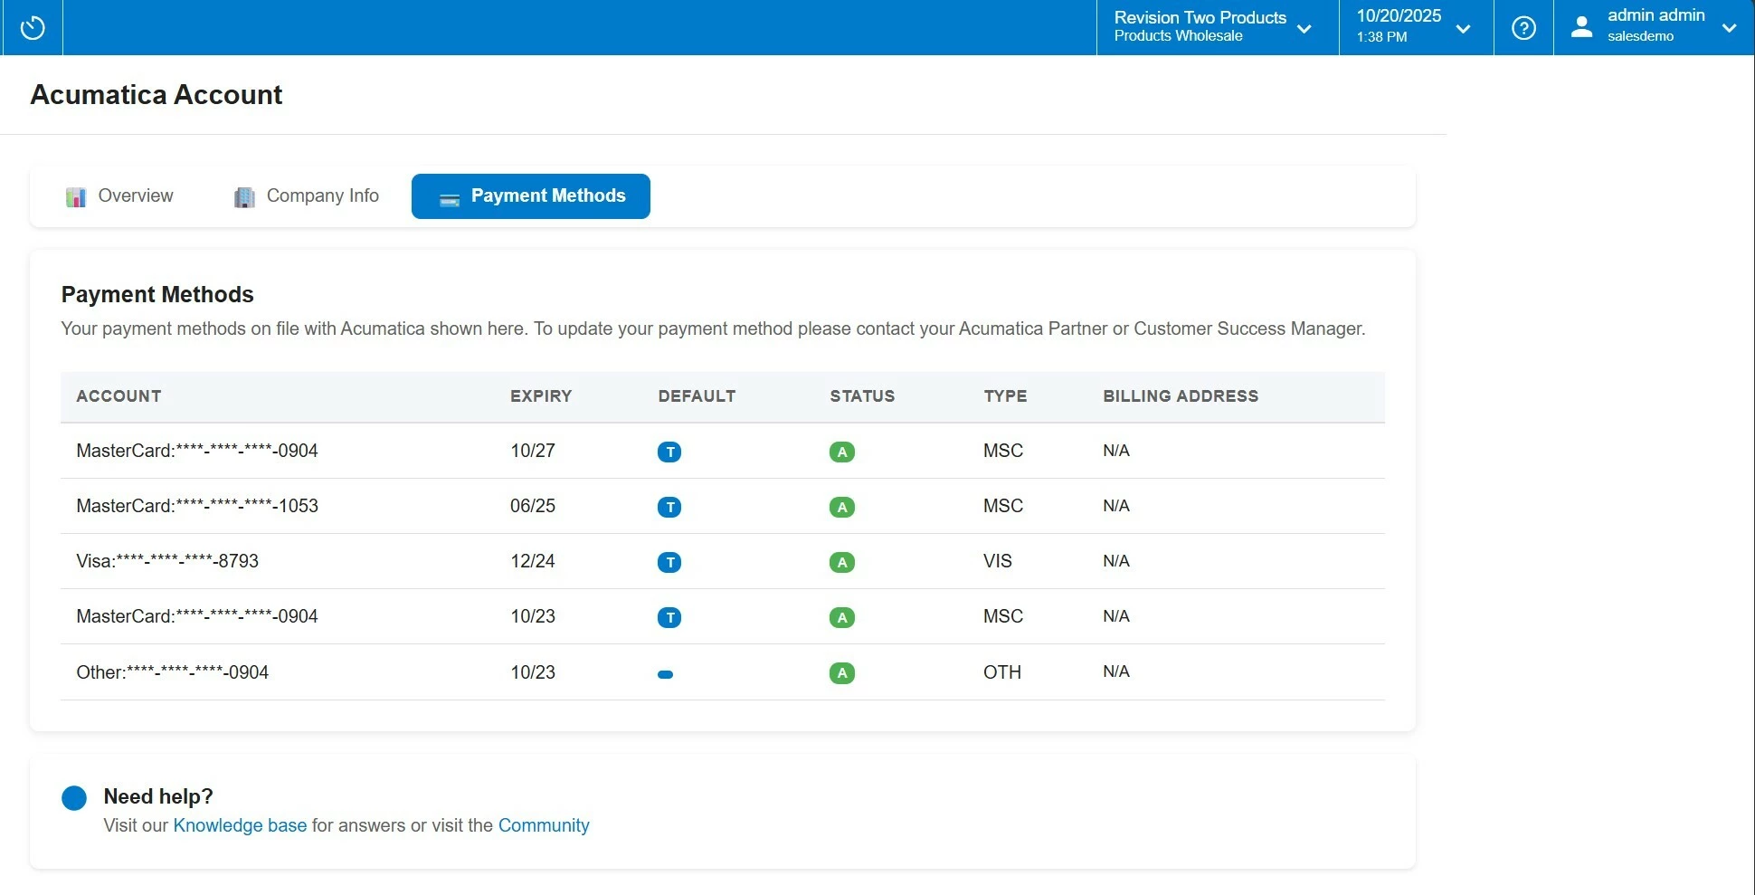
Task: Select account MasterCard ending 0904 expiring 10/23
Action: [197, 616]
